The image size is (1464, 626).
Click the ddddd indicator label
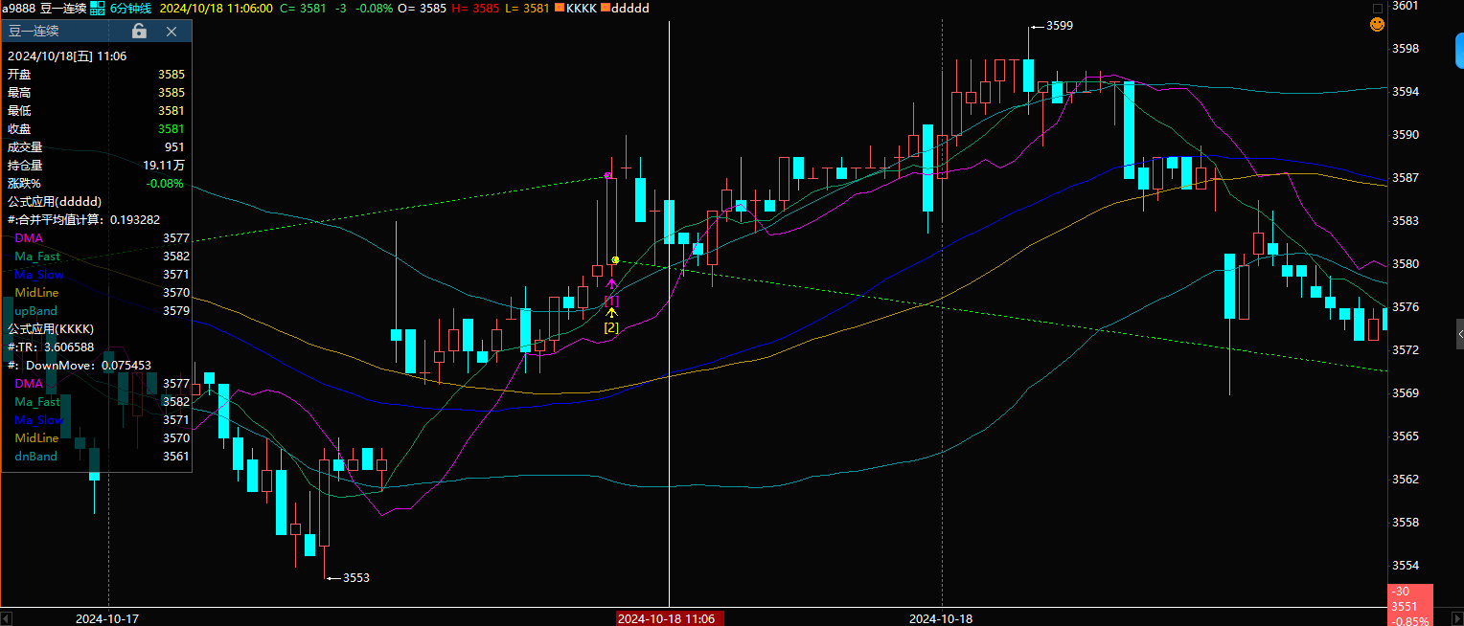coord(630,8)
